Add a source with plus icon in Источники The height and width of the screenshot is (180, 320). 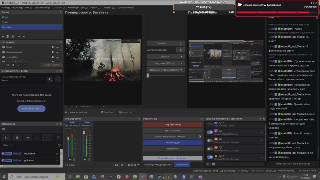point(3,65)
